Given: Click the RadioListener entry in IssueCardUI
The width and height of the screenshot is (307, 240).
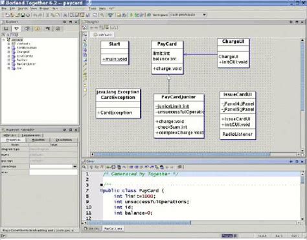Looking at the screenshot, I should [238, 134].
